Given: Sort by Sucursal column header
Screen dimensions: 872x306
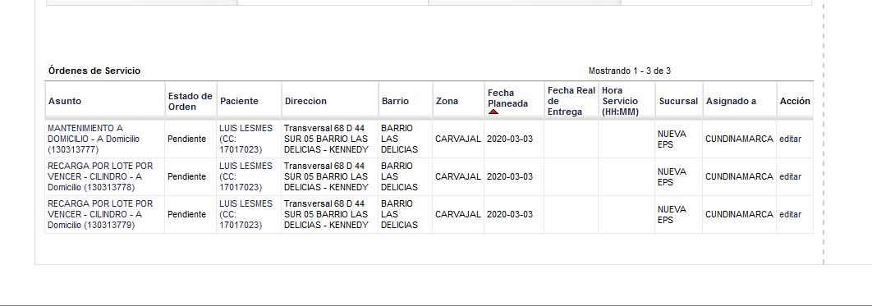Looking at the screenshot, I should [678, 101].
